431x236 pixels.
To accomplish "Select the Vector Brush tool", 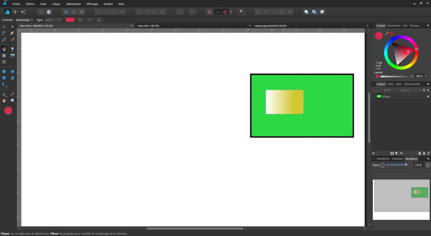I will pos(12,39).
